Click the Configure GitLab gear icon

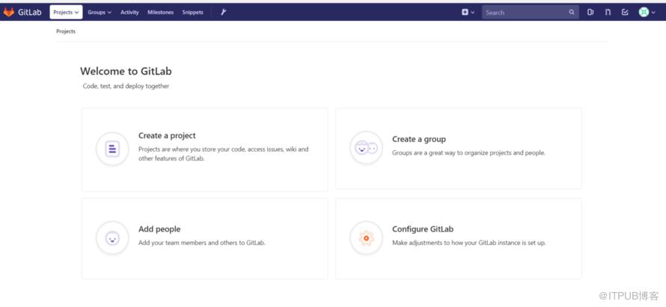point(366,238)
